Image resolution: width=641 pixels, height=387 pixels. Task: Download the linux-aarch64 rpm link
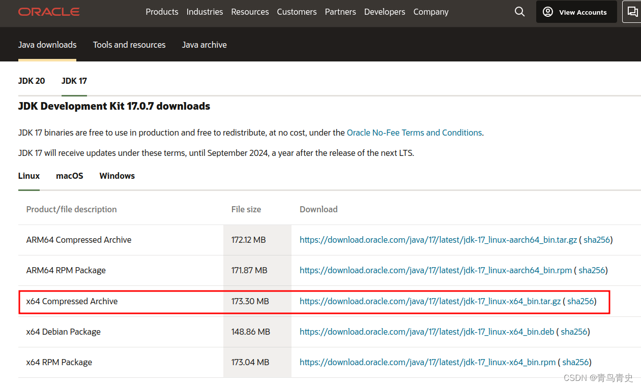coord(435,270)
